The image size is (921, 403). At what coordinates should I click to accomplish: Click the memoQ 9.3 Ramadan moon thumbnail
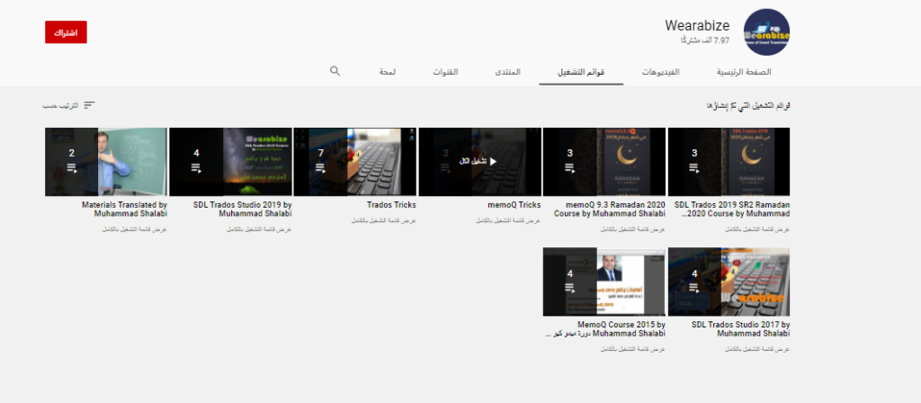[604, 162]
